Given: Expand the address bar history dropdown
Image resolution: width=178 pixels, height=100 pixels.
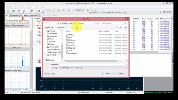Looking at the screenshot, I should click(x=95, y=23).
